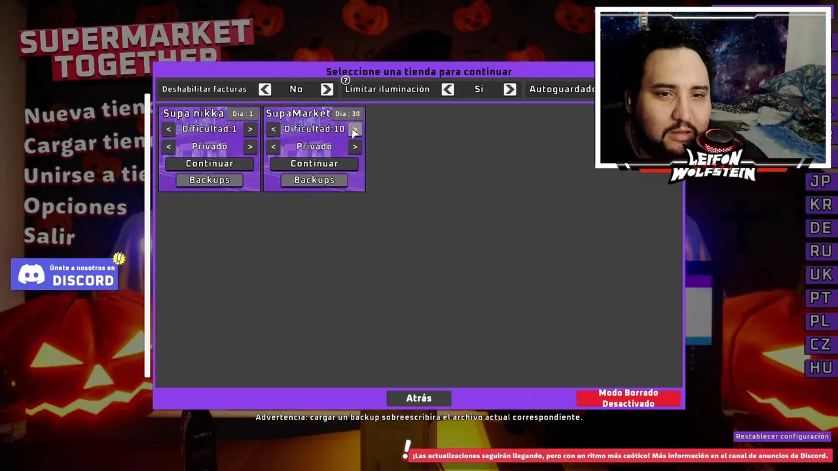Switch language to PL
This screenshot has width=838, height=471.
click(820, 321)
